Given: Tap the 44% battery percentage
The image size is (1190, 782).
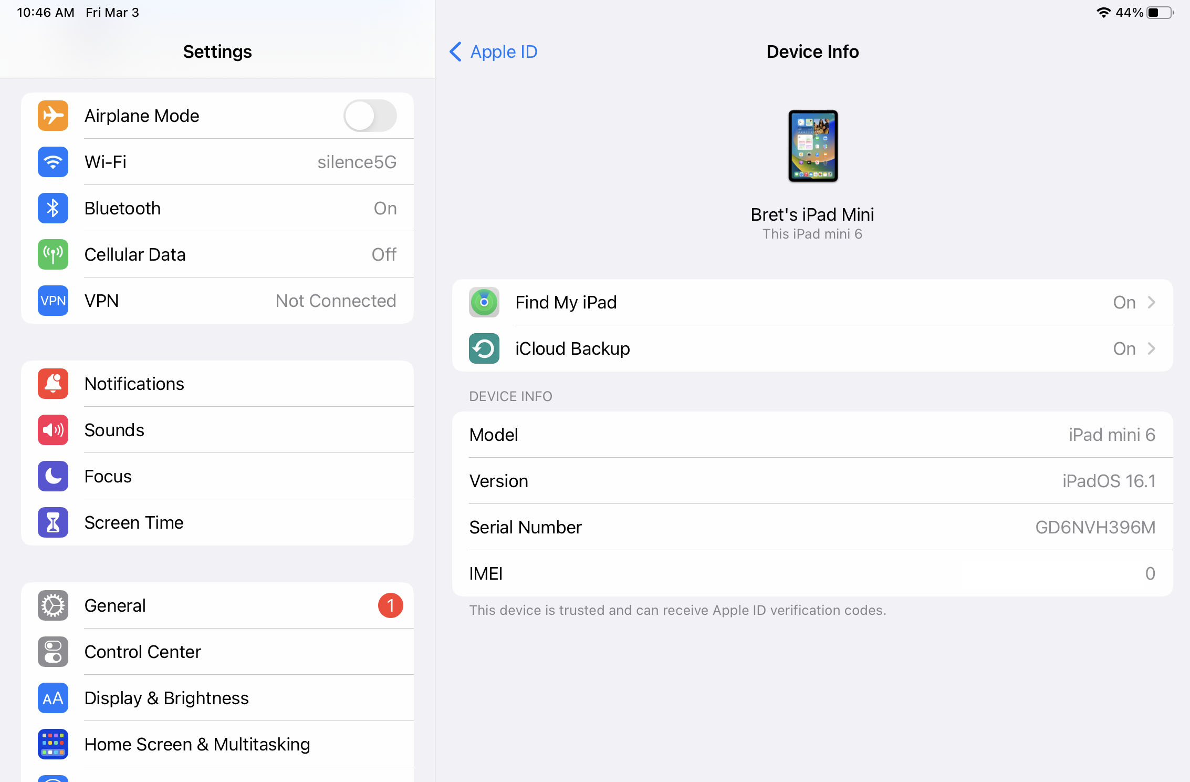Looking at the screenshot, I should [x=1129, y=12].
